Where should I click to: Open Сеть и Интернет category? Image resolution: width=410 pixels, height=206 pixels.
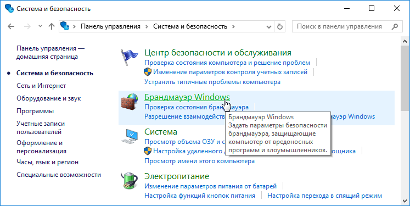tap(41, 86)
